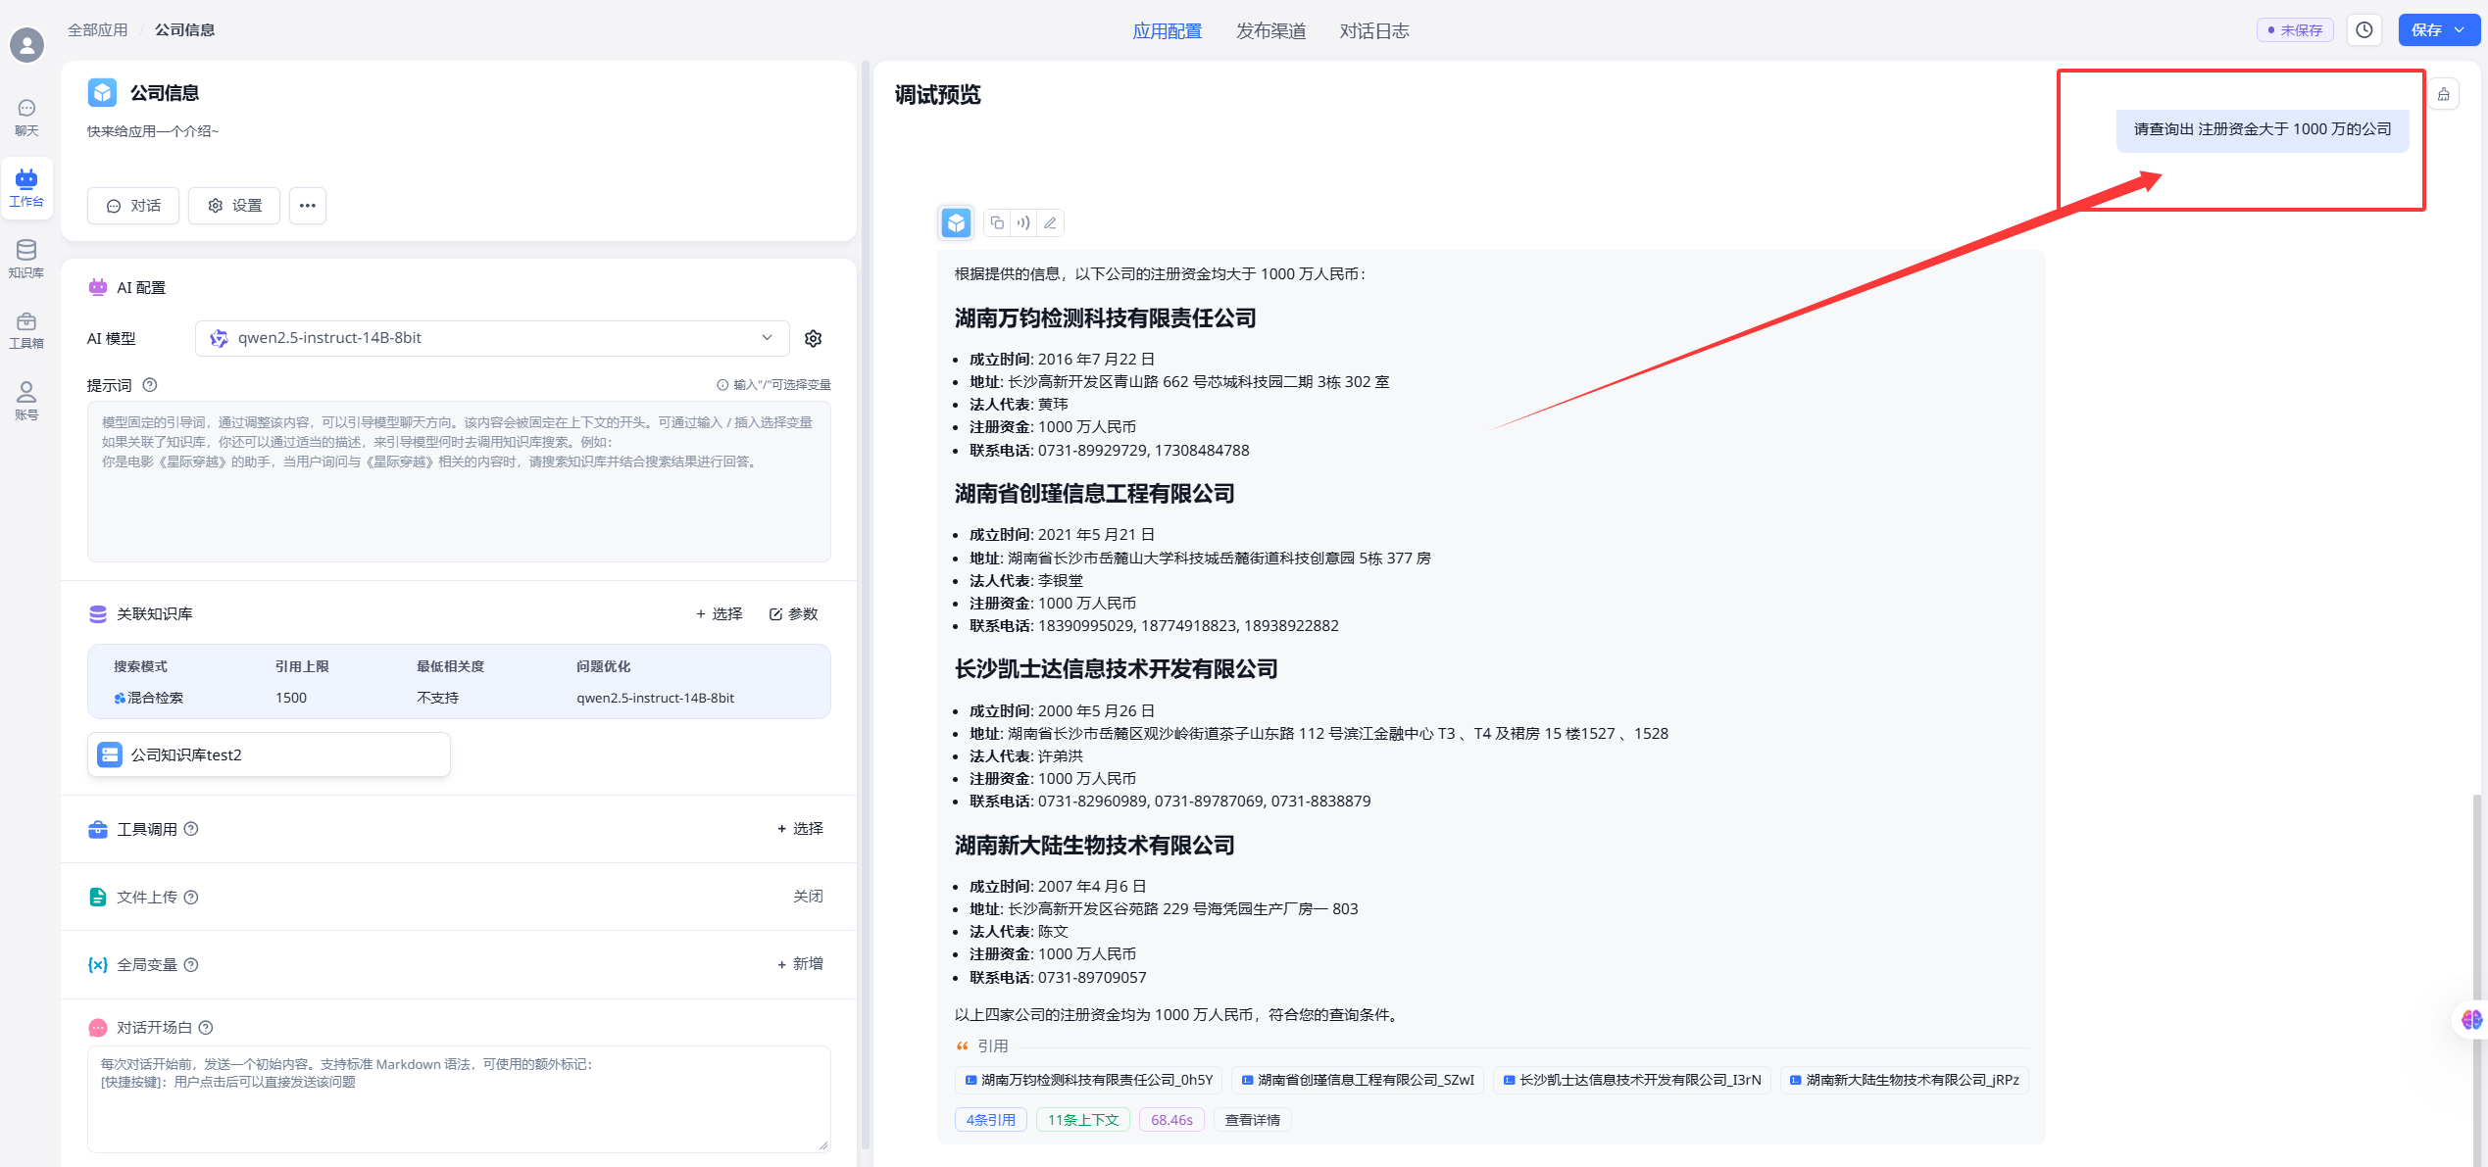Open the three-dots more options menu
This screenshot has height=1167, width=2488.
(308, 206)
